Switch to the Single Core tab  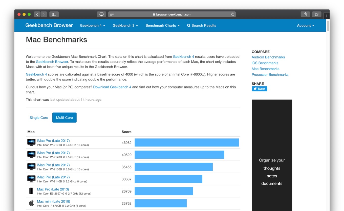click(x=39, y=118)
